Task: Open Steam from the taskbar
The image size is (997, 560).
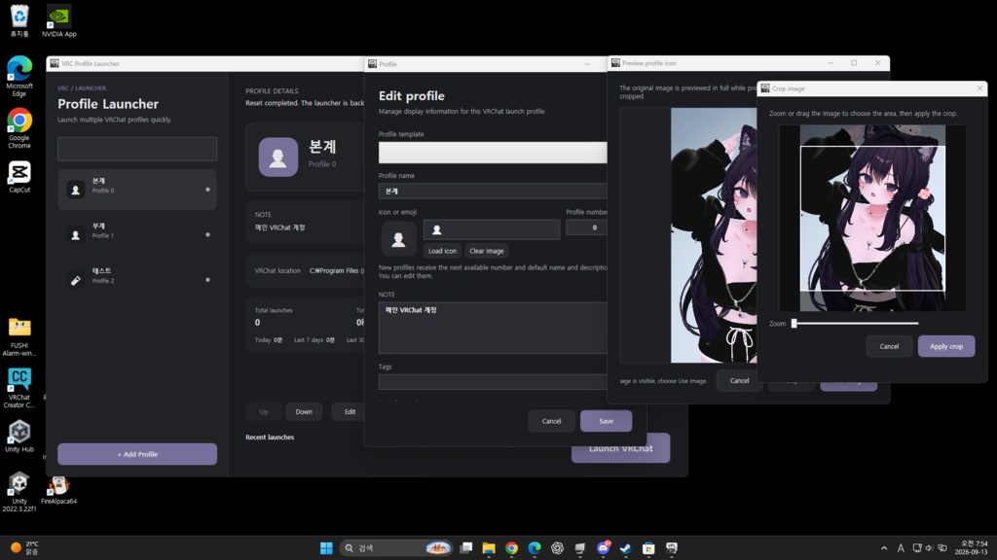Action: [x=626, y=548]
